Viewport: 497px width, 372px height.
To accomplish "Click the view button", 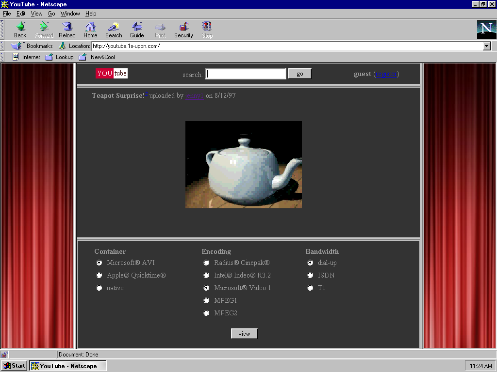I will tap(244, 334).
